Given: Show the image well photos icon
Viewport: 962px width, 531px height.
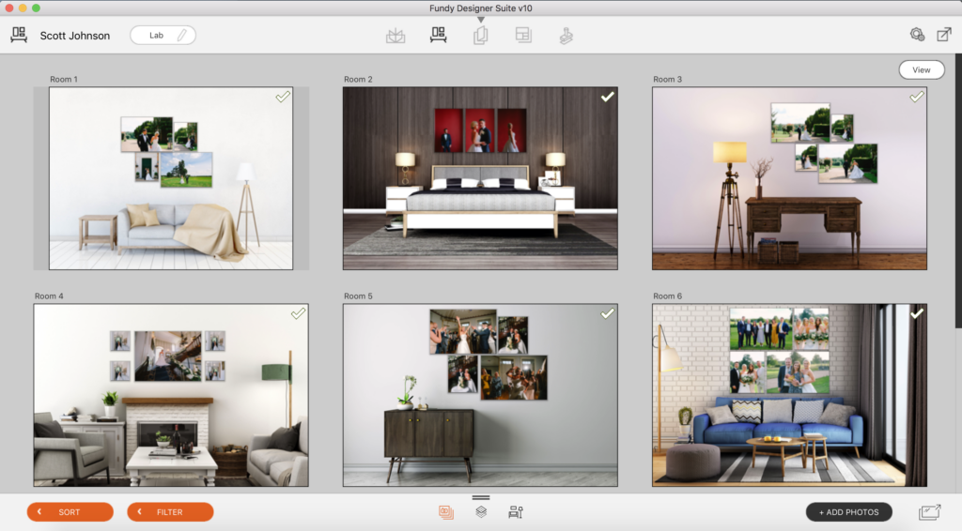Looking at the screenshot, I should (x=446, y=512).
